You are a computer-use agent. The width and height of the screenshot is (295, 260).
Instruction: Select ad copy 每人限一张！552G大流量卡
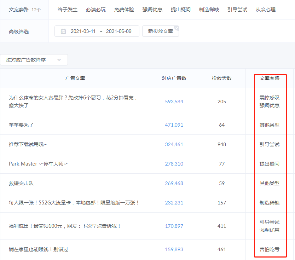click(74, 203)
